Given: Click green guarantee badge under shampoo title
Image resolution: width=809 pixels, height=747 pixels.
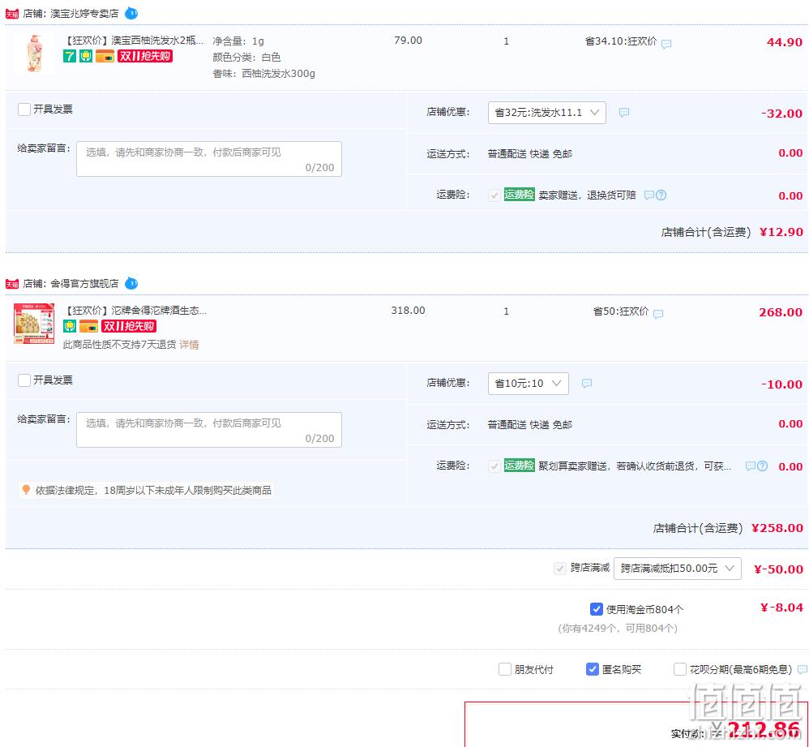Looking at the screenshot, I should (x=86, y=56).
